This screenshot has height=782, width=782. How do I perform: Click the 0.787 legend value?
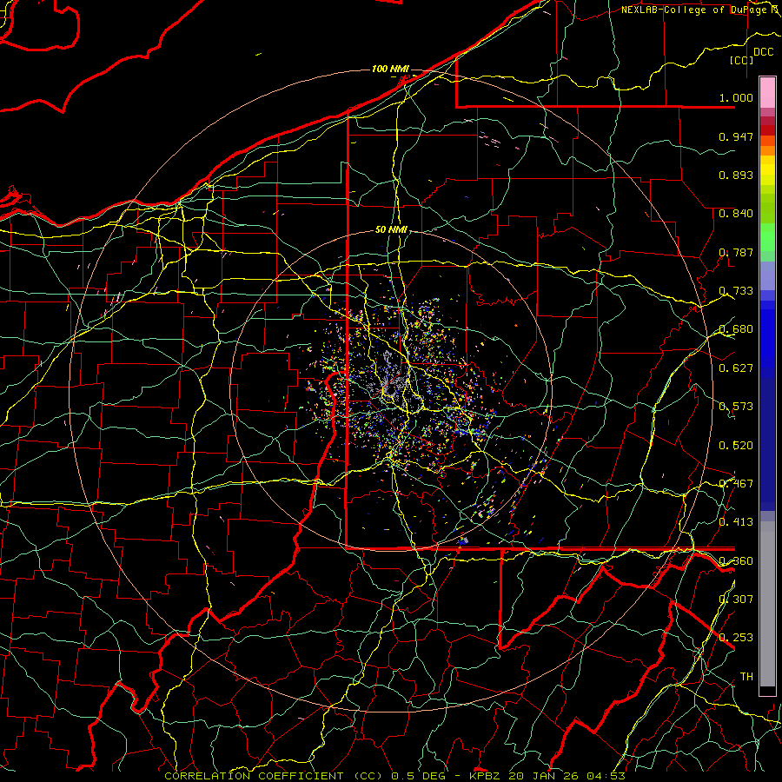click(x=736, y=252)
